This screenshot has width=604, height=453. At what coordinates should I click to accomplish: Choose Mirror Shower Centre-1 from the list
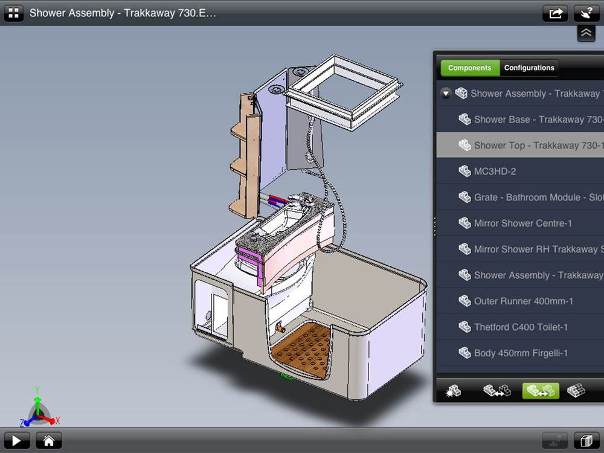click(522, 223)
